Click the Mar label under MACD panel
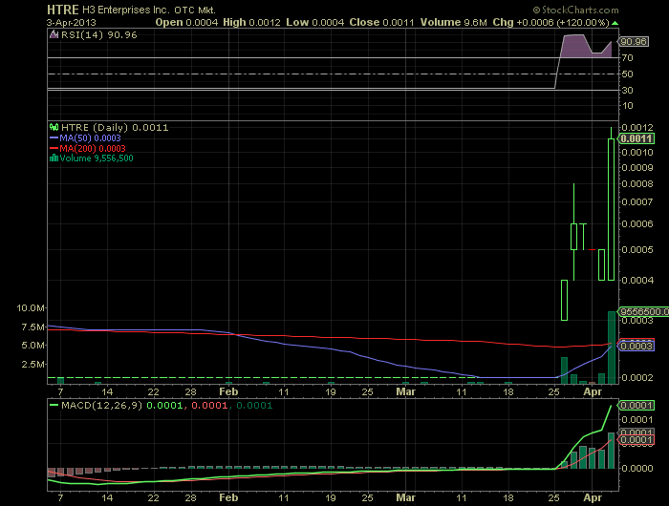 tap(405, 497)
